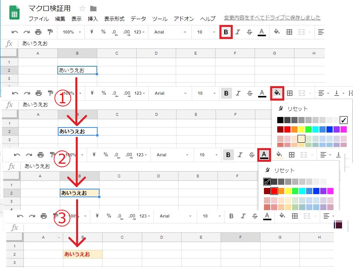Open the ファイル menu
The image size is (353, 276).
(39, 19)
